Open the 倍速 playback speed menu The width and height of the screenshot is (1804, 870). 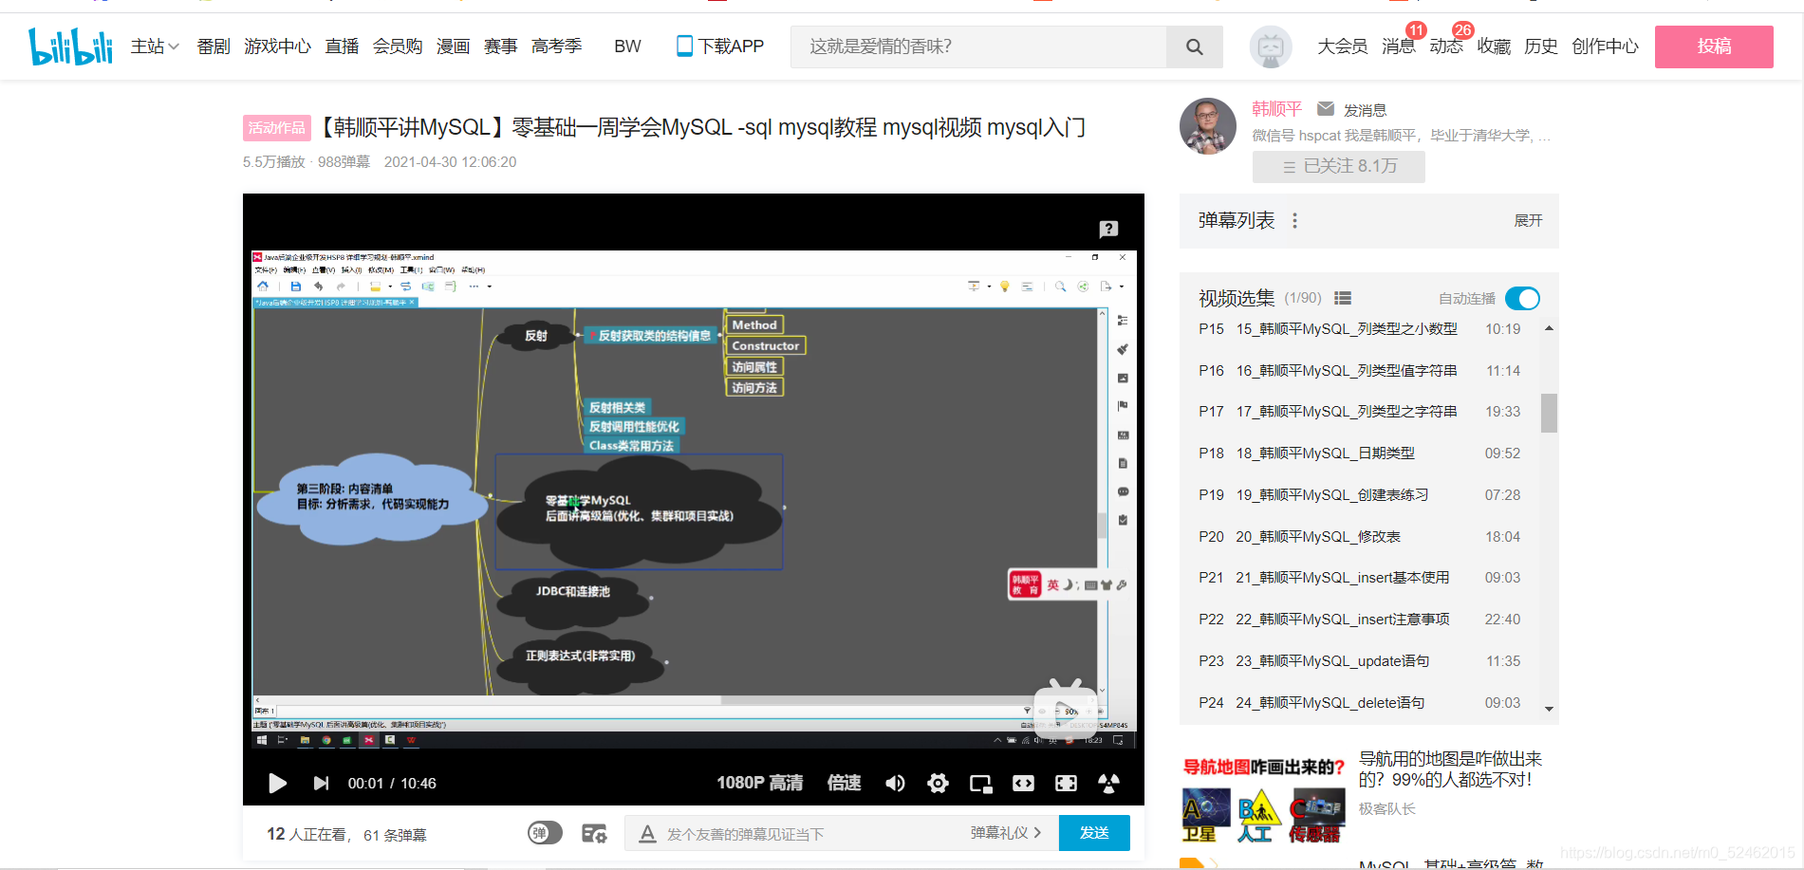point(844,783)
